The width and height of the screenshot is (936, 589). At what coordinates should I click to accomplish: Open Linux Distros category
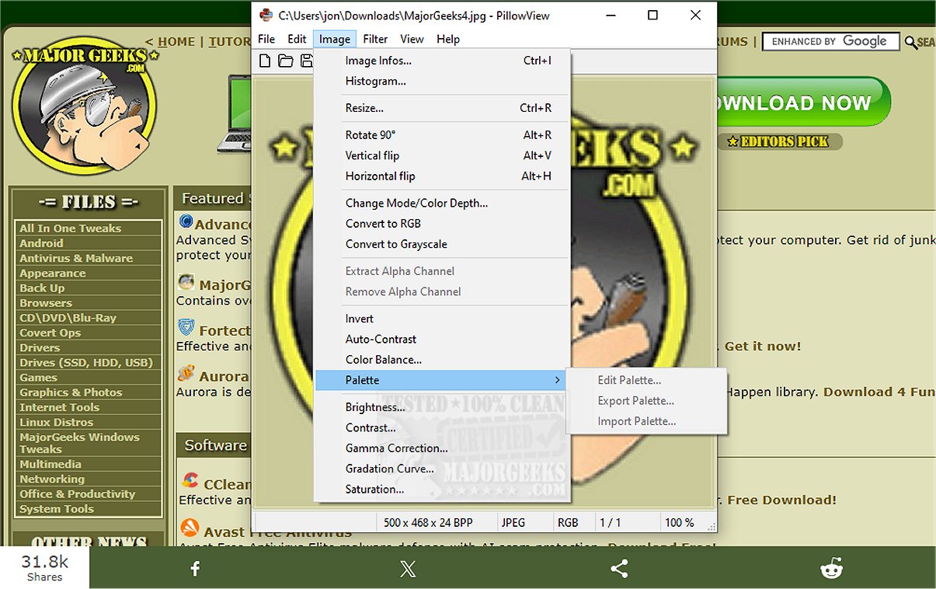coord(57,422)
